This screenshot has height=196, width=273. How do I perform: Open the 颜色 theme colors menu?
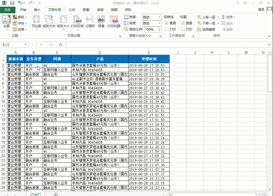coord(20,17)
